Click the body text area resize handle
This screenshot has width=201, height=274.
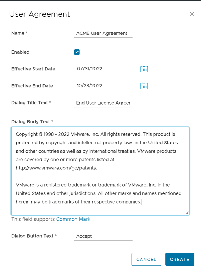pyautogui.click(x=187, y=213)
